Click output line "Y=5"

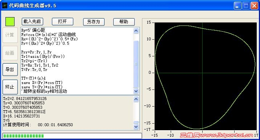(6, 120)
